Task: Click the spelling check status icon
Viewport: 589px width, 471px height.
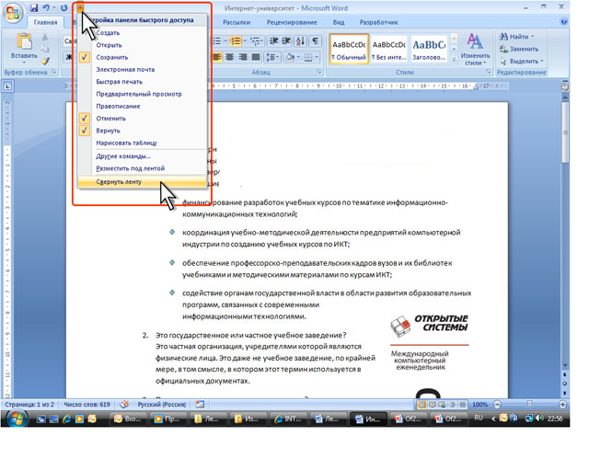Action: 124,405
